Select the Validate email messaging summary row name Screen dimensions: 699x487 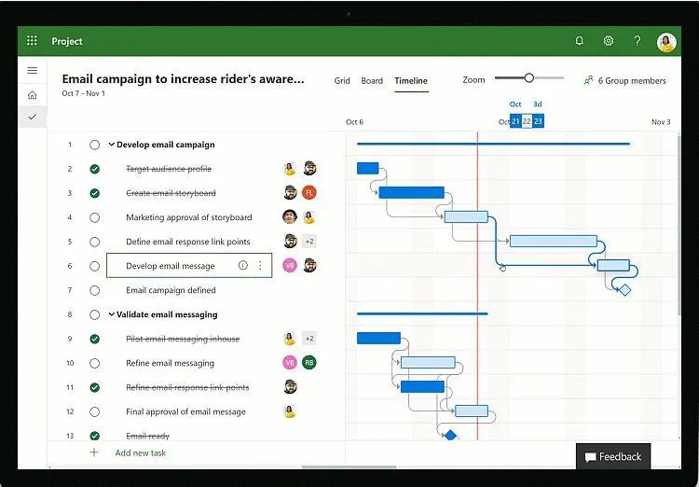pos(167,314)
